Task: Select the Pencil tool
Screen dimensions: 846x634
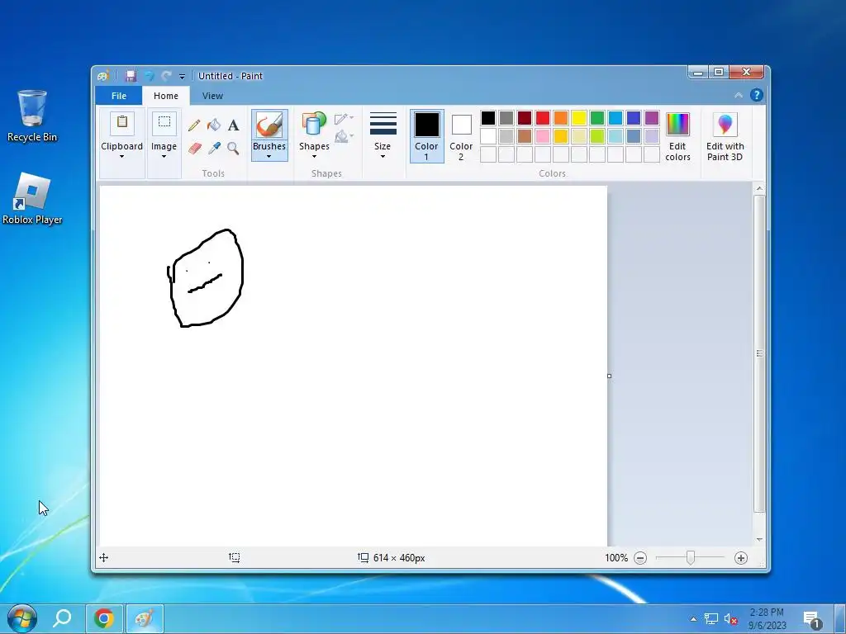Action: [x=194, y=125]
